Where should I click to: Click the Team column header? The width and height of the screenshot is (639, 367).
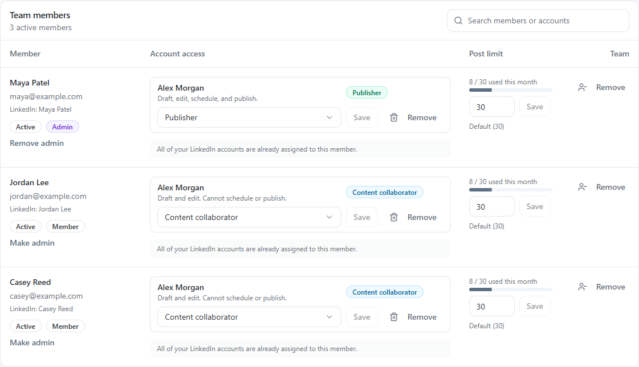pyautogui.click(x=620, y=54)
